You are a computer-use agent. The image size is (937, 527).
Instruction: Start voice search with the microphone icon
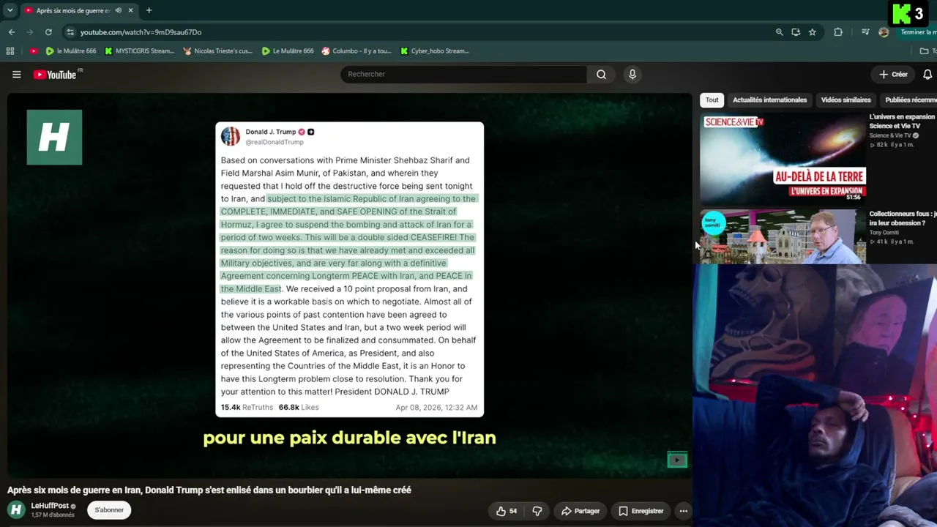point(632,74)
